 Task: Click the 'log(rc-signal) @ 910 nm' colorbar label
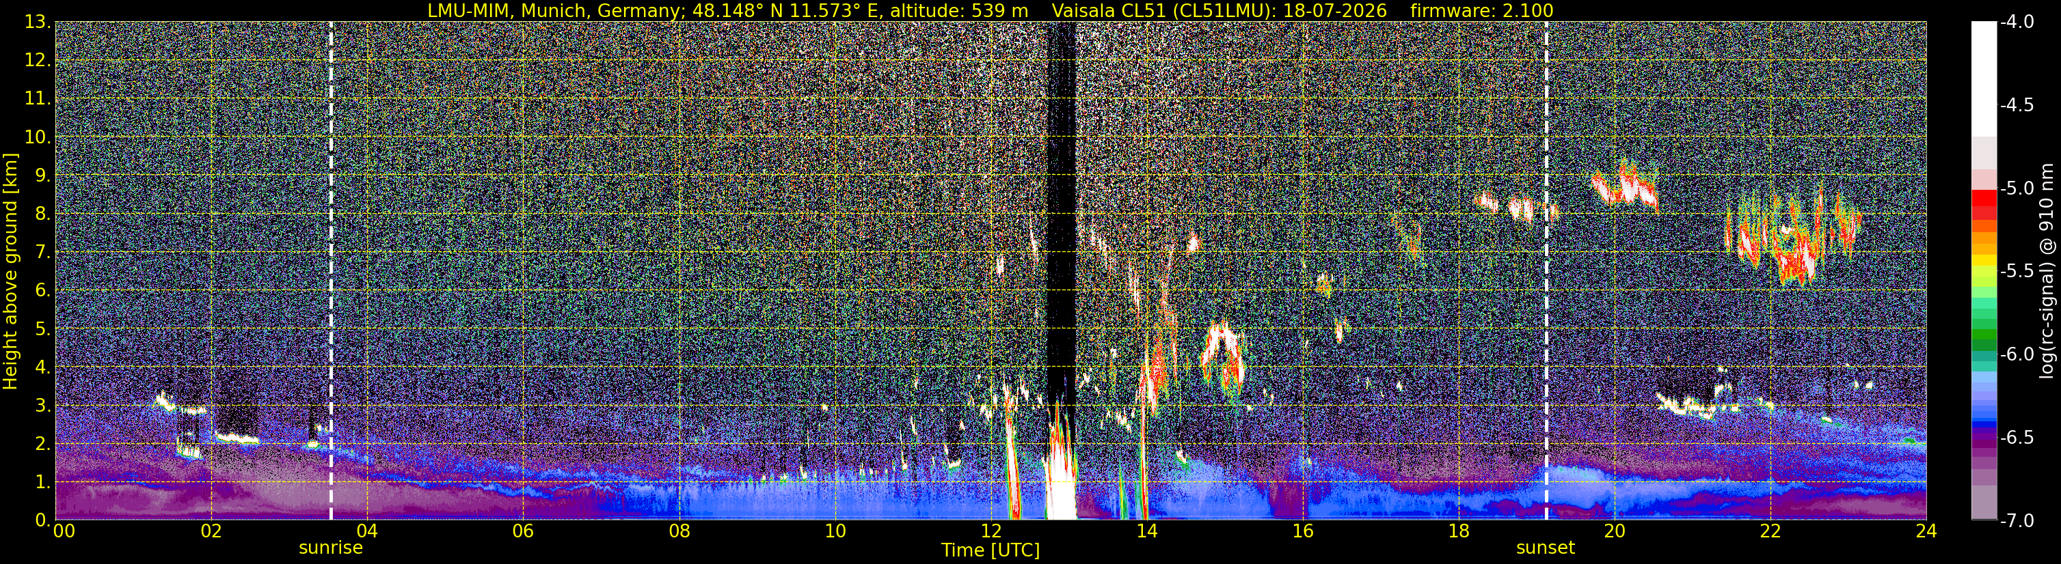pos(2048,271)
